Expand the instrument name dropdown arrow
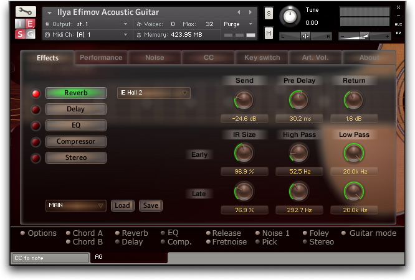Viewport: 415px width, 280px height. (x=49, y=12)
